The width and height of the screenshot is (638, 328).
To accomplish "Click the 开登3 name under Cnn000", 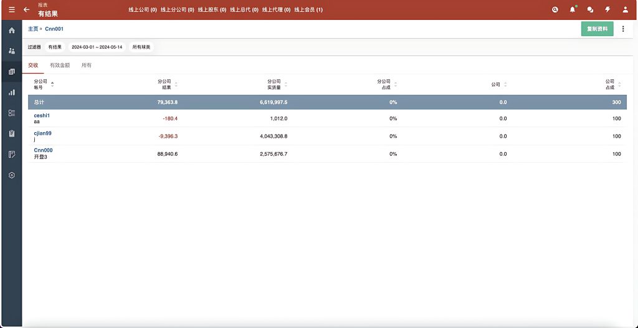I will click(40, 157).
